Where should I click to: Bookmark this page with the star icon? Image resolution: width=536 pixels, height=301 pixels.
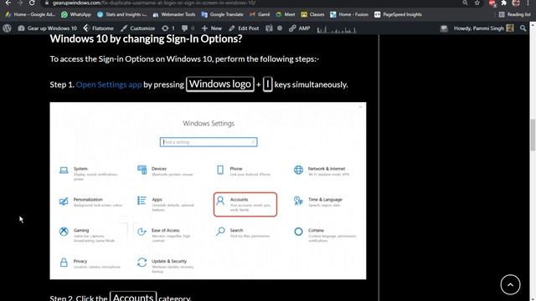click(477, 3)
